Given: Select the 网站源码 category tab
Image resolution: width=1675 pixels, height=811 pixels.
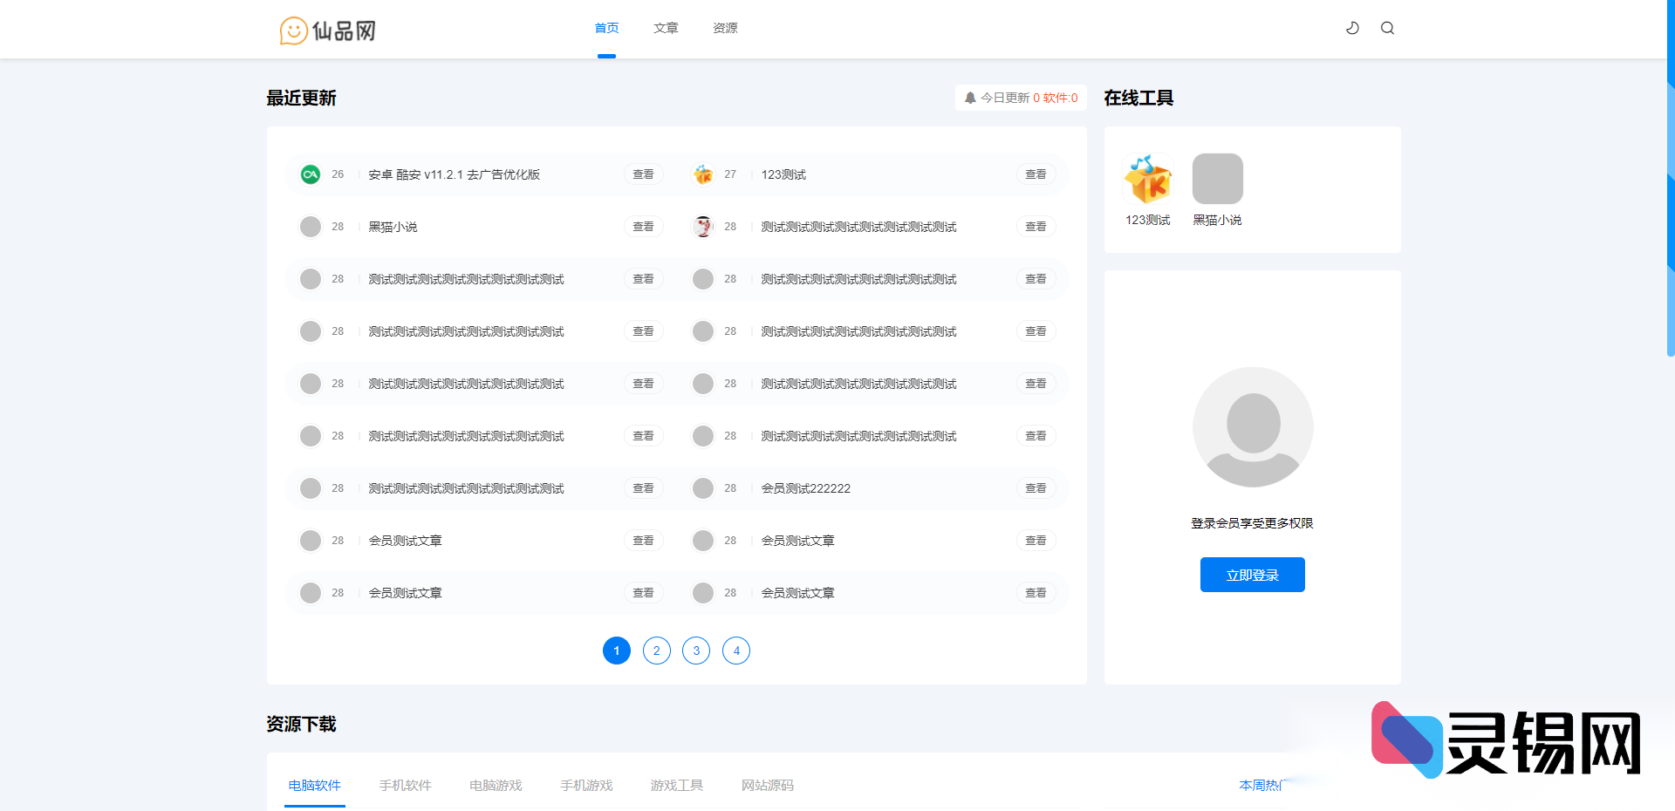Looking at the screenshot, I should tap(768, 785).
